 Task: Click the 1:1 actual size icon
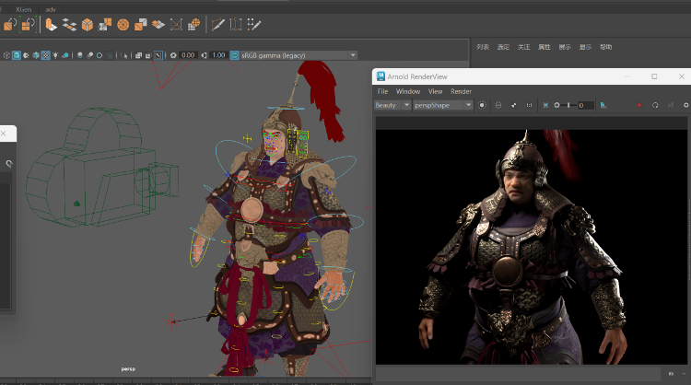pyautogui.click(x=529, y=105)
